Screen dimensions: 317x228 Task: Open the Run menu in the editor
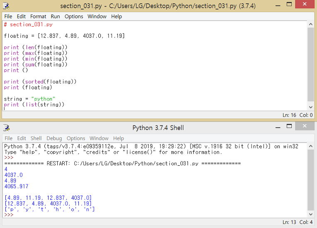[x=56, y=16]
